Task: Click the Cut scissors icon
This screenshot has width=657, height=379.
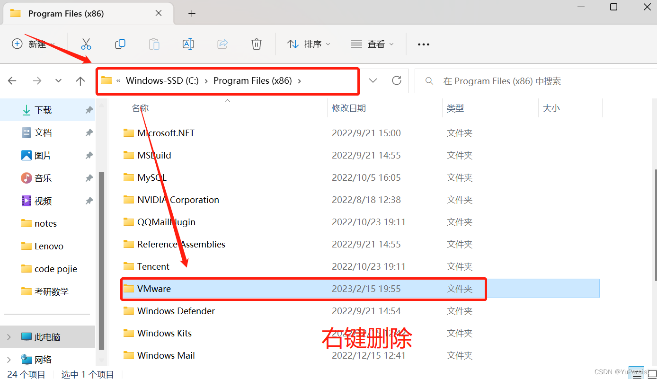Action: click(86, 44)
